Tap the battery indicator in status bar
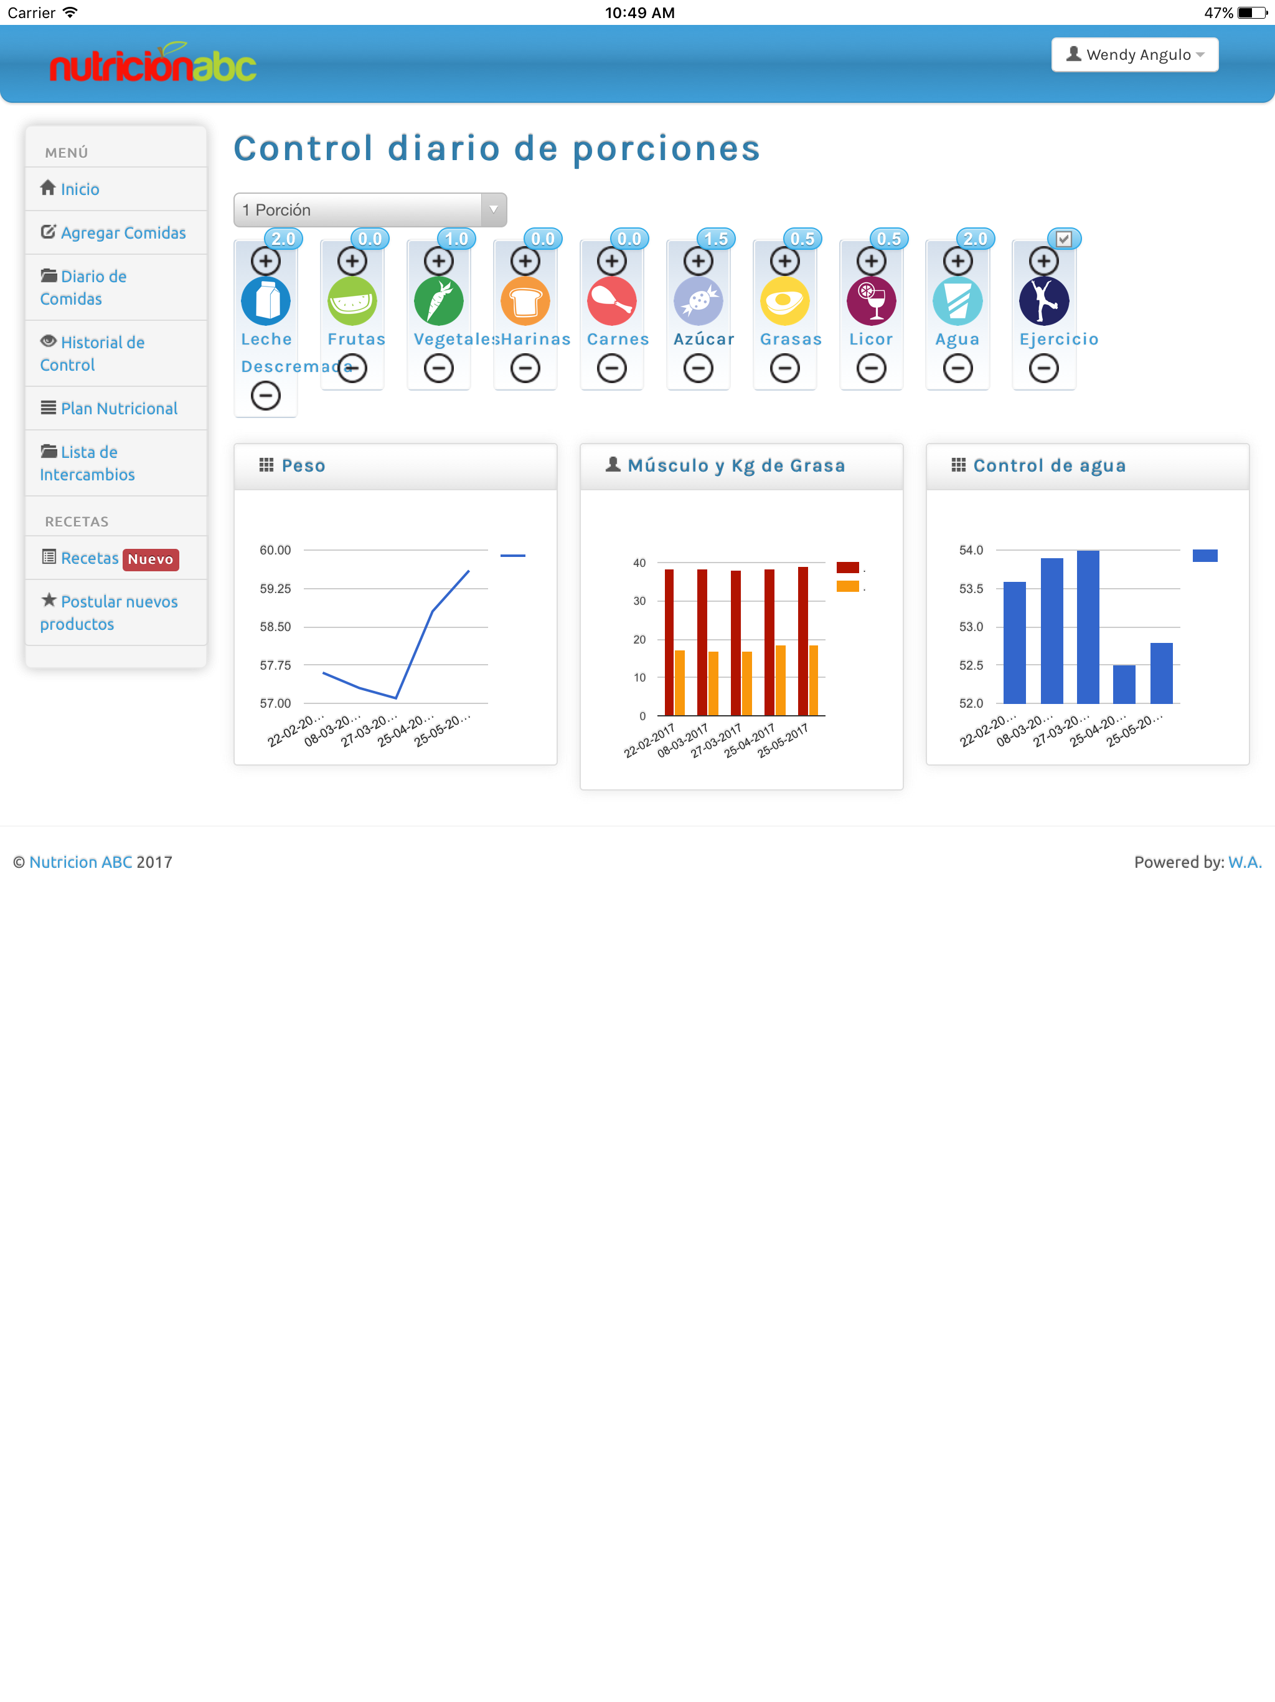 [1251, 12]
